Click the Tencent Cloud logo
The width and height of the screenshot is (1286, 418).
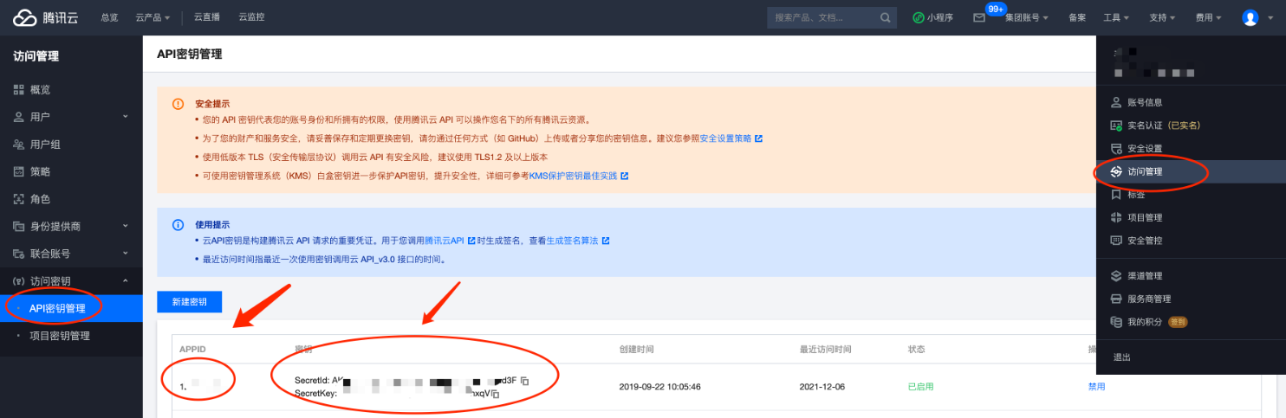pos(45,17)
